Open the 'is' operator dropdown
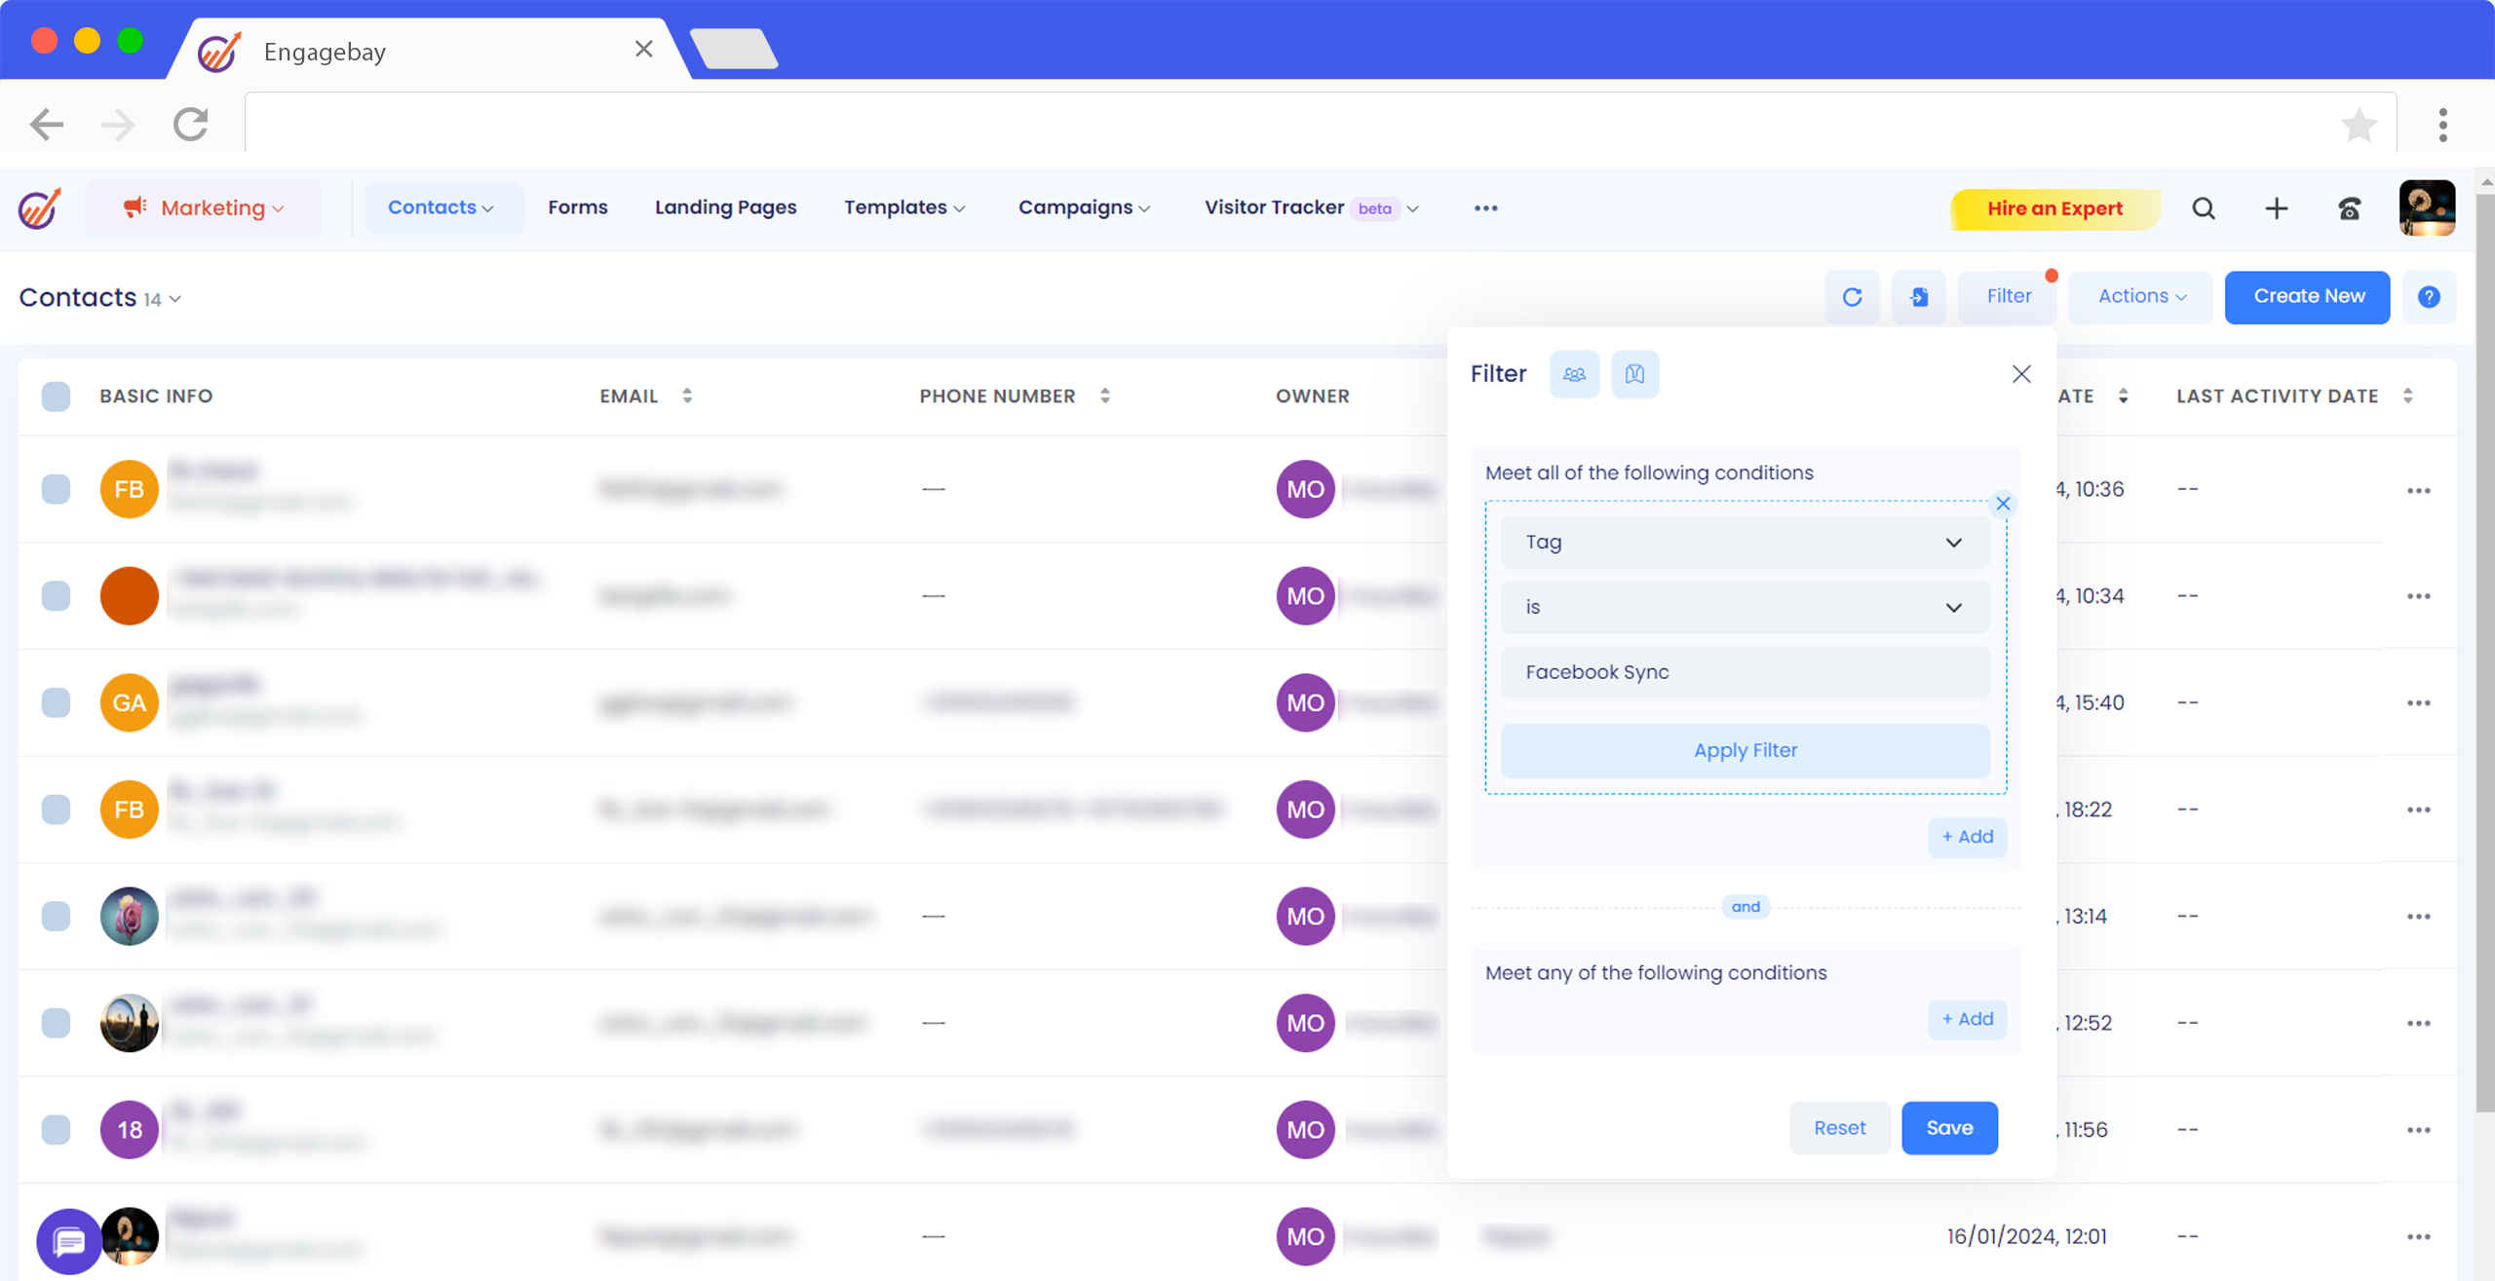Viewport: 2495px width, 1281px height. (1745, 608)
